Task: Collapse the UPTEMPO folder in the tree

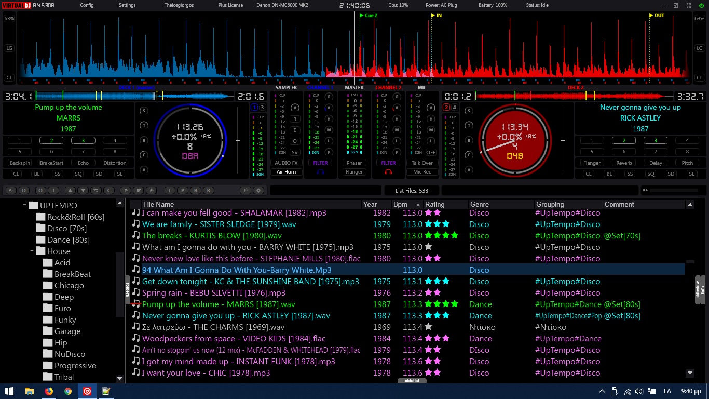Action: click(x=25, y=206)
